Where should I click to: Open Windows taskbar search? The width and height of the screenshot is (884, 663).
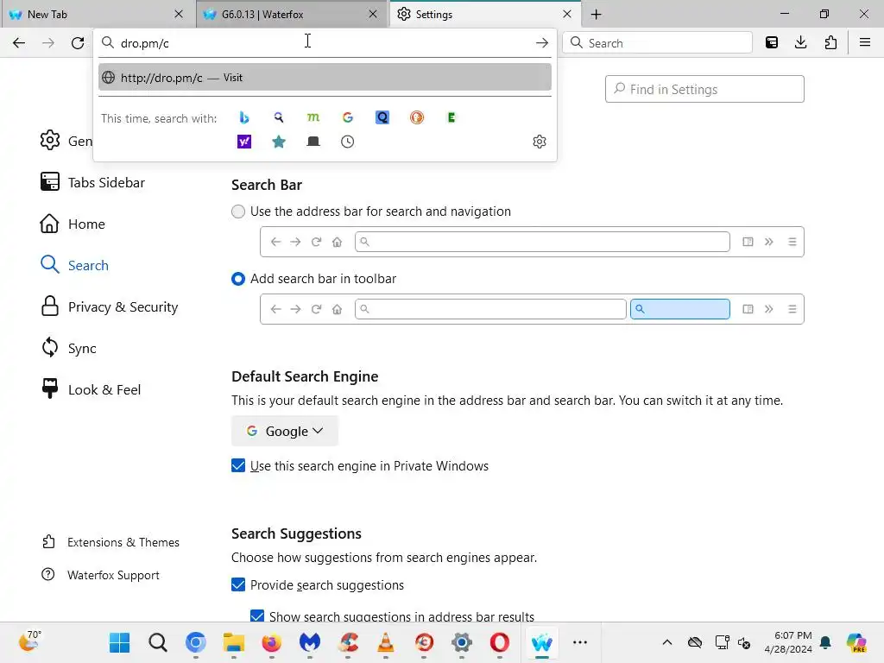click(x=158, y=642)
